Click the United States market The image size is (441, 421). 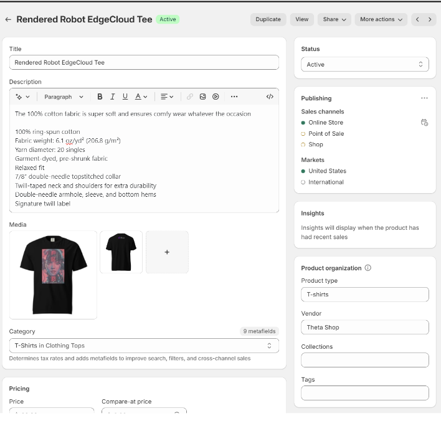click(x=328, y=171)
